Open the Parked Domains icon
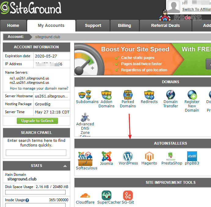The height and width of the screenshot is (207, 211). click(128, 94)
